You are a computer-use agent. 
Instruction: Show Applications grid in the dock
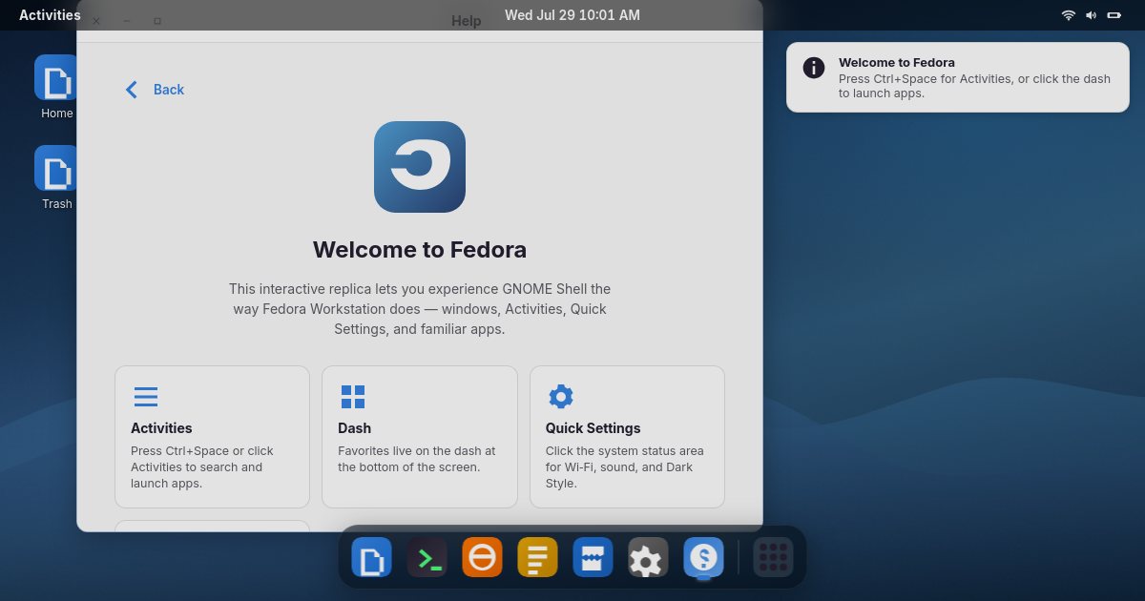(x=773, y=557)
